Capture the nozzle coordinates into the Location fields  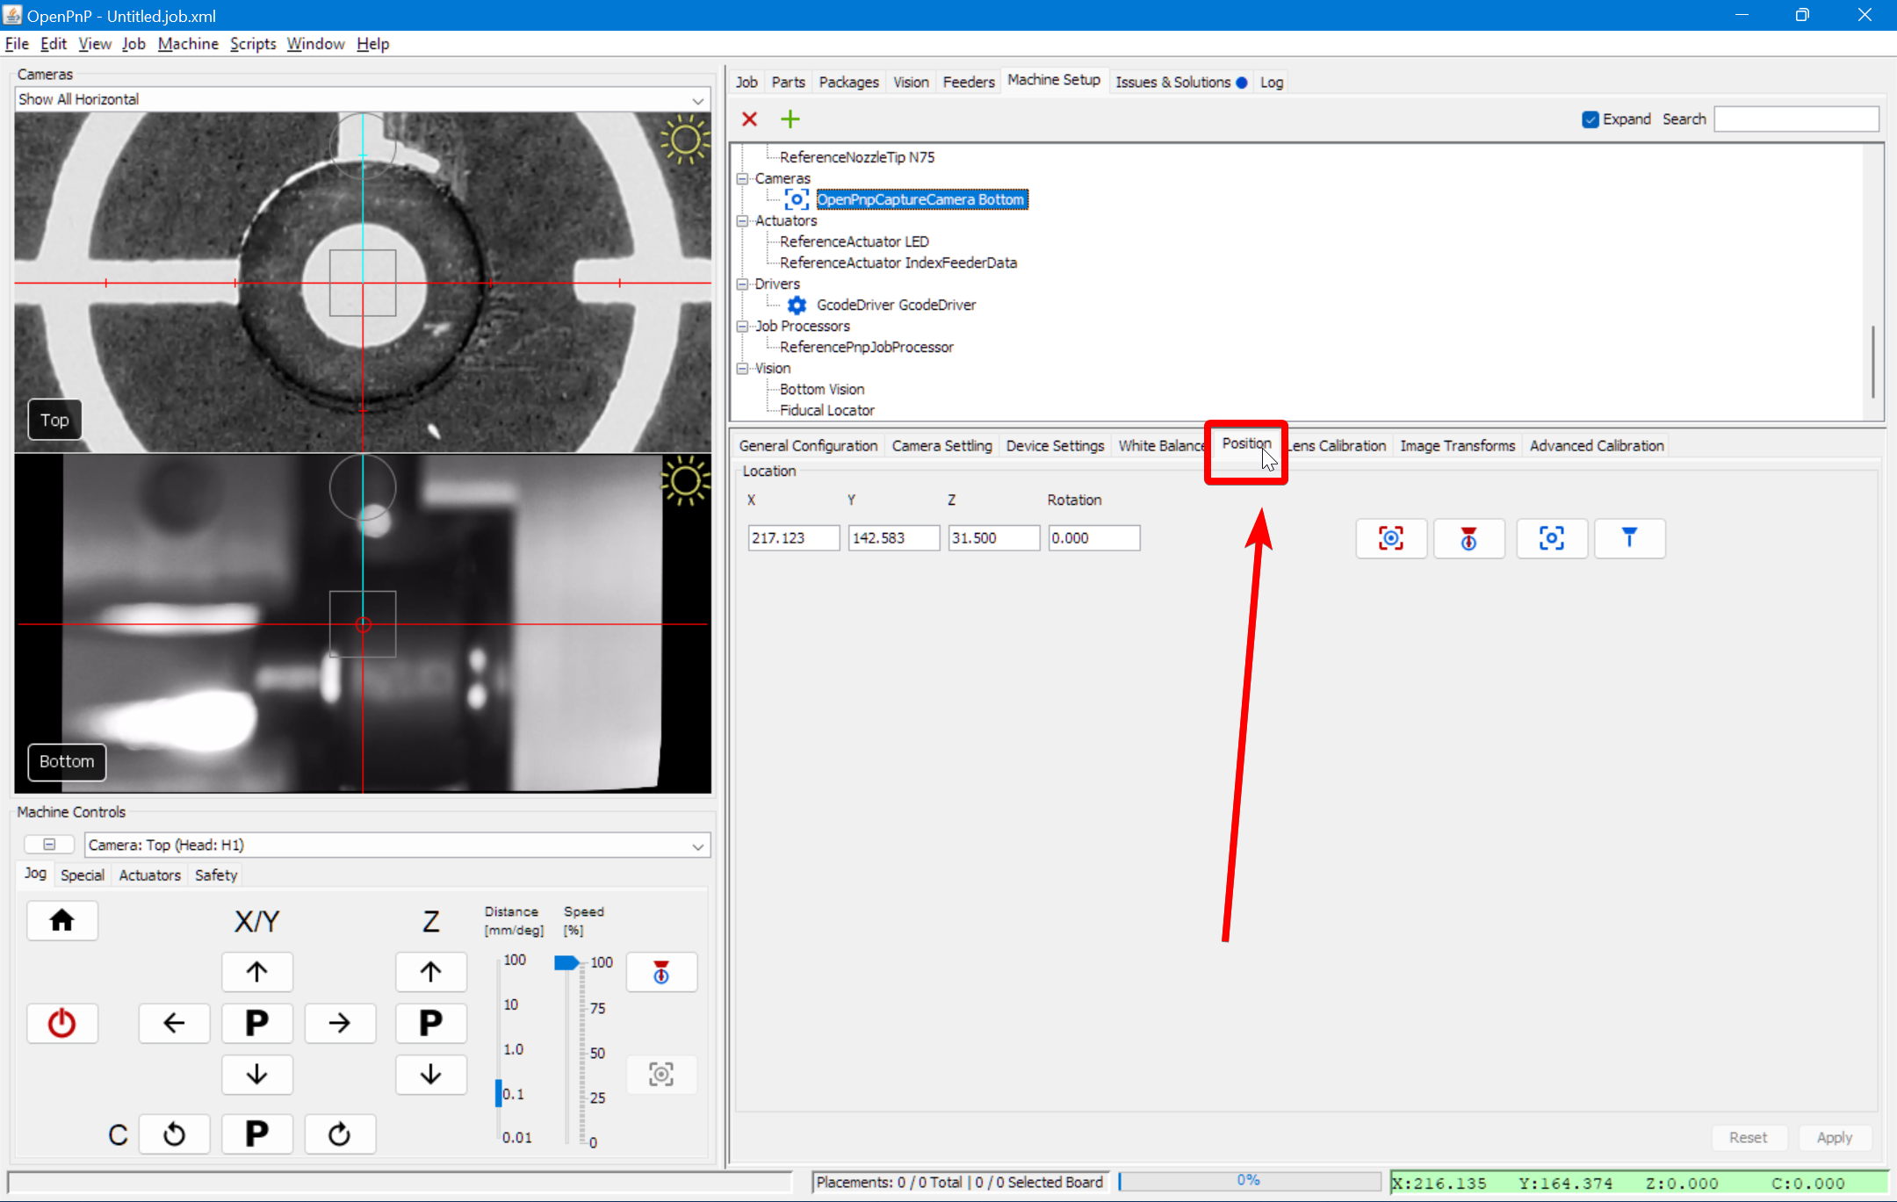click(1468, 538)
